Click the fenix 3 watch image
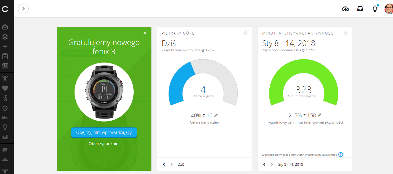This screenshot has height=174, width=393. [104, 92]
